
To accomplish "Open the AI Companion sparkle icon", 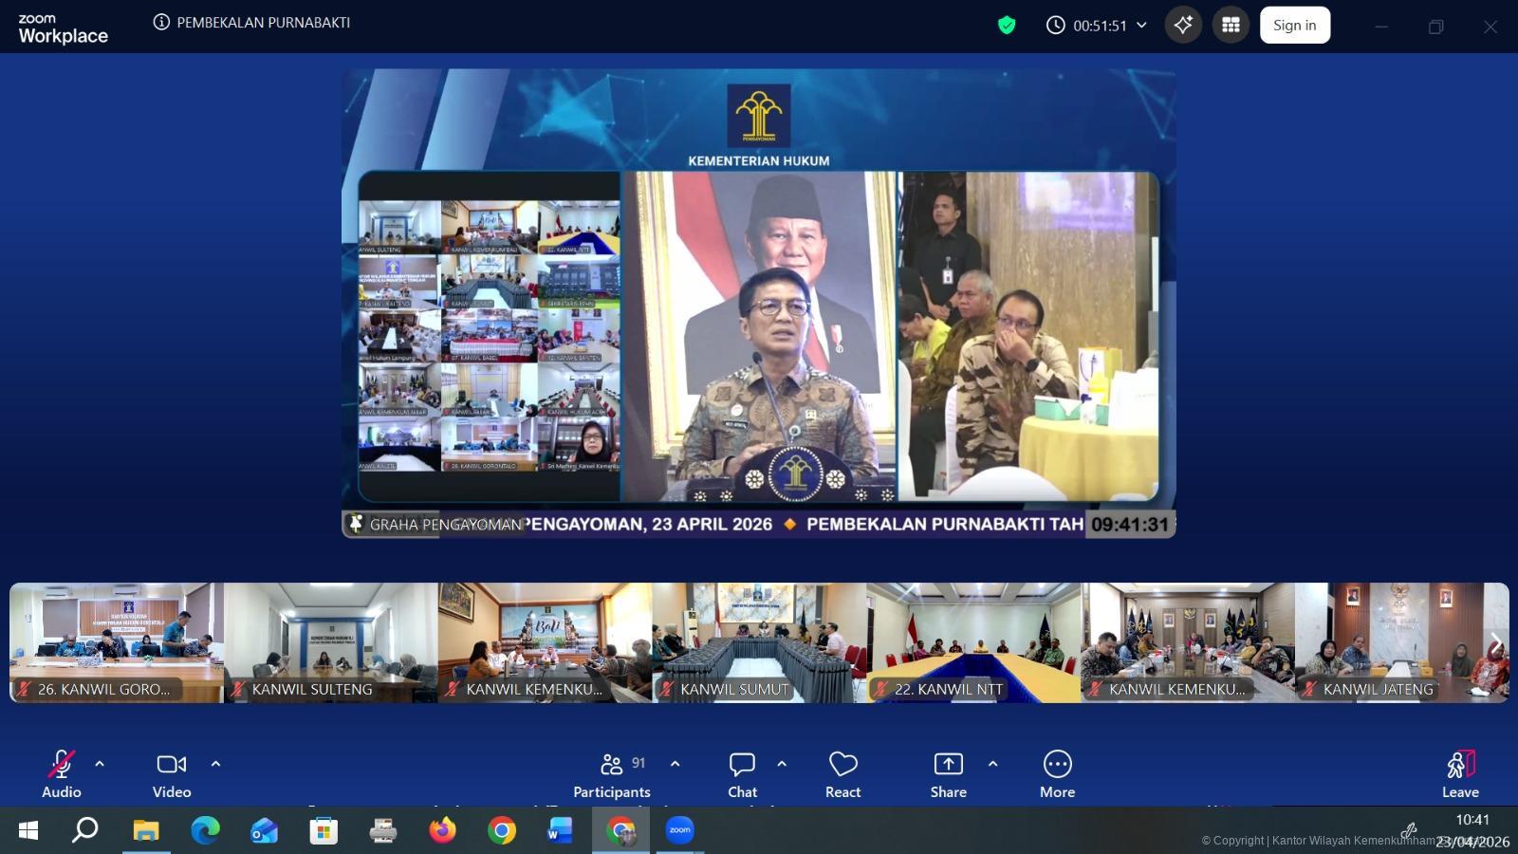I will click(x=1183, y=26).
